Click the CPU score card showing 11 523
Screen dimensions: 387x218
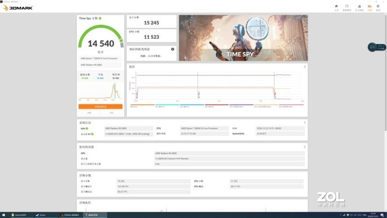tap(151, 35)
